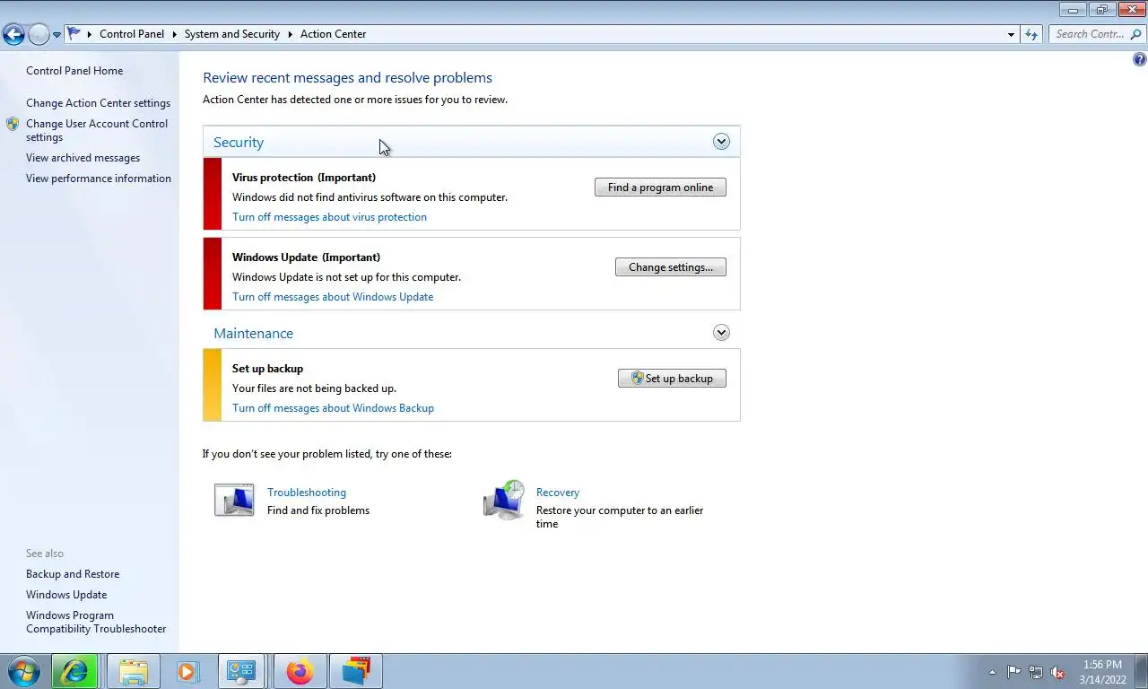Click network icon in system tray
Screen dimensions: 1148x689
(x=1036, y=672)
